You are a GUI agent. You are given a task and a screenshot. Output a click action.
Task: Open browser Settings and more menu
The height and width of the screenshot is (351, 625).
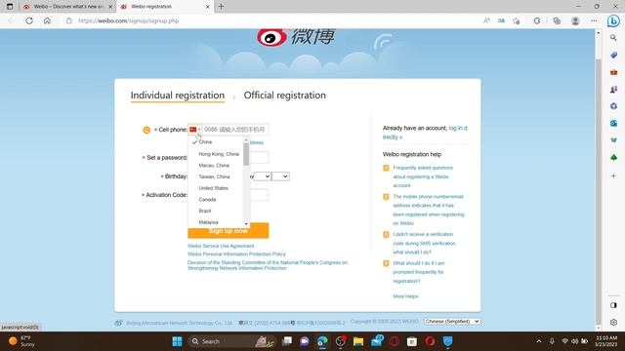pos(594,20)
